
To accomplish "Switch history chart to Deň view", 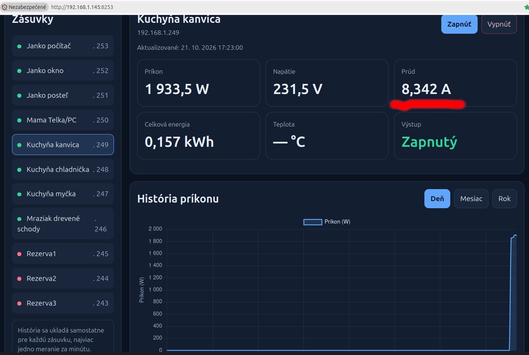I will tap(437, 199).
